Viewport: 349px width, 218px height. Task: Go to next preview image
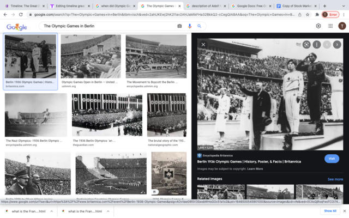(337, 45)
